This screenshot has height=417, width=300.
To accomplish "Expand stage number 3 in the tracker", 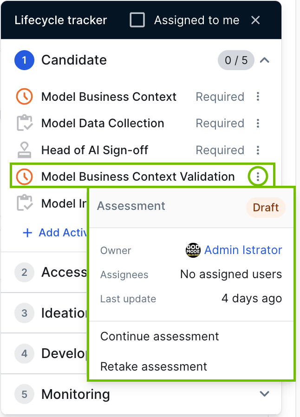I will (x=24, y=313).
